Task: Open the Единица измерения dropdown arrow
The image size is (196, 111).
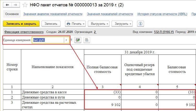Action: (66, 40)
